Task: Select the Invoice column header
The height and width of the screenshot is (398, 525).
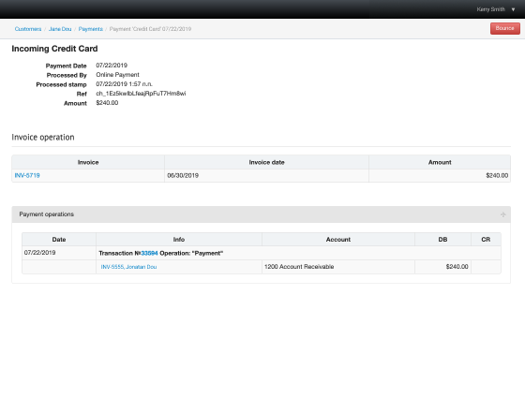Action: tap(88, 162)
